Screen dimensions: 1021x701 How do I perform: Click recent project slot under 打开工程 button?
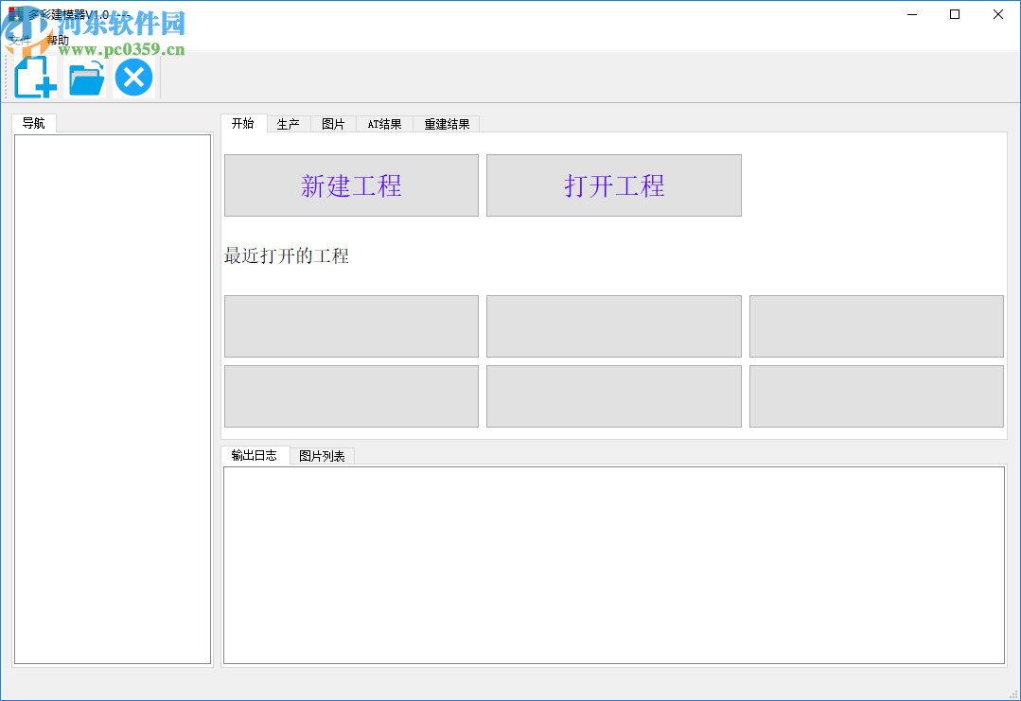point(614,326)
